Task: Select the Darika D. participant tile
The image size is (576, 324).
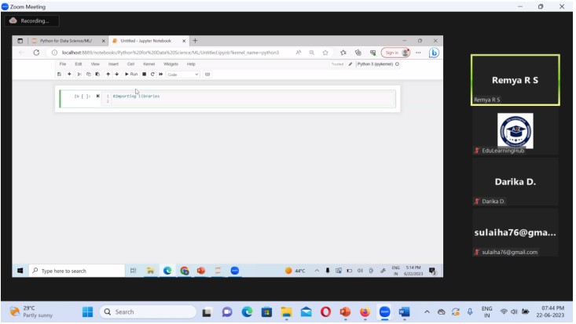Action: (x=515, y=182)
